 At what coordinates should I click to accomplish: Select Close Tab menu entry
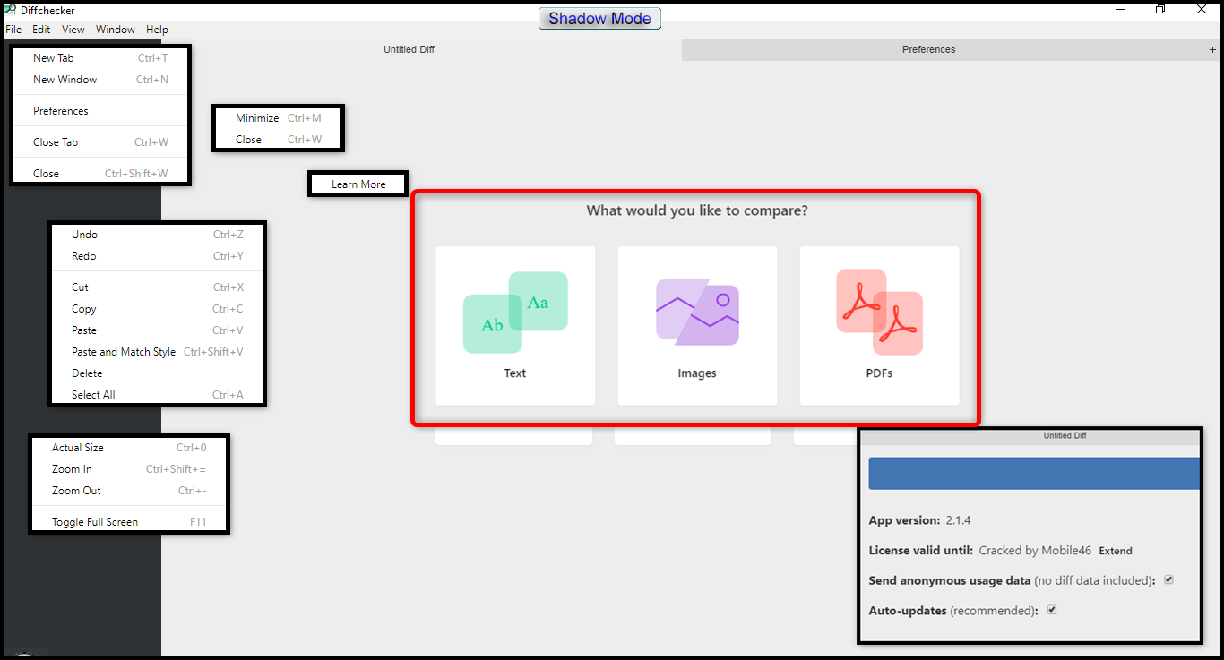(100, 142)
